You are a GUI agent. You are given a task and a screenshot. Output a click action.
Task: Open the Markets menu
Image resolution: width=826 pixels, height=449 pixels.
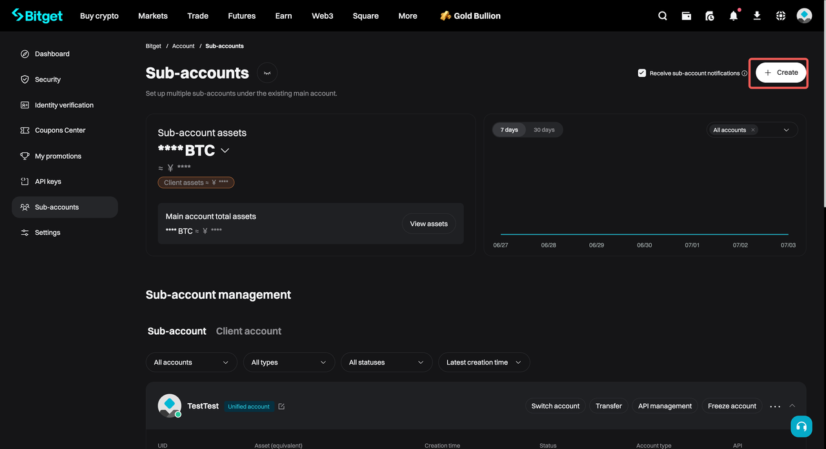point(153,15)
